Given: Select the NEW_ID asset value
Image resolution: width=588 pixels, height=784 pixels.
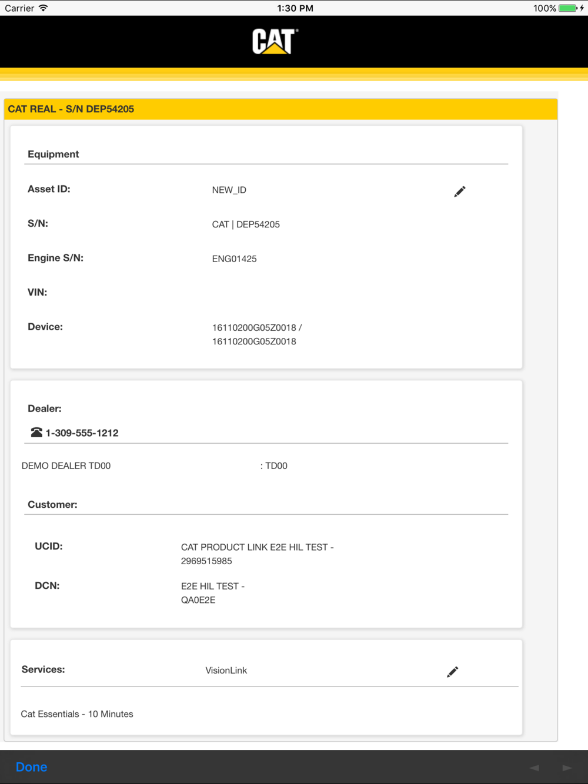Looking at the screenshot, I should coord(229,190).
